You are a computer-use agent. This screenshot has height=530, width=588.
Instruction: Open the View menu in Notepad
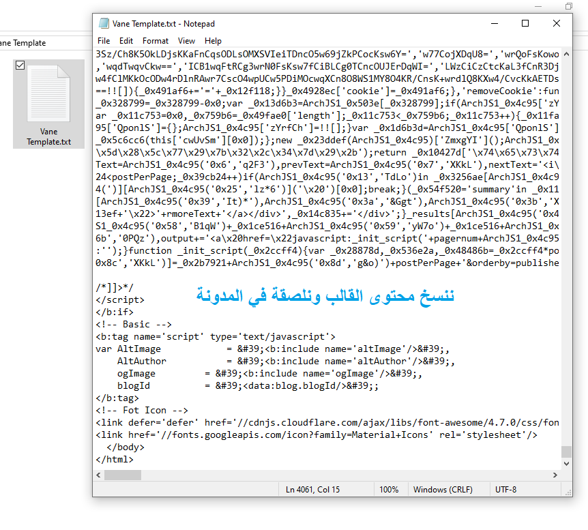point(186,41)
